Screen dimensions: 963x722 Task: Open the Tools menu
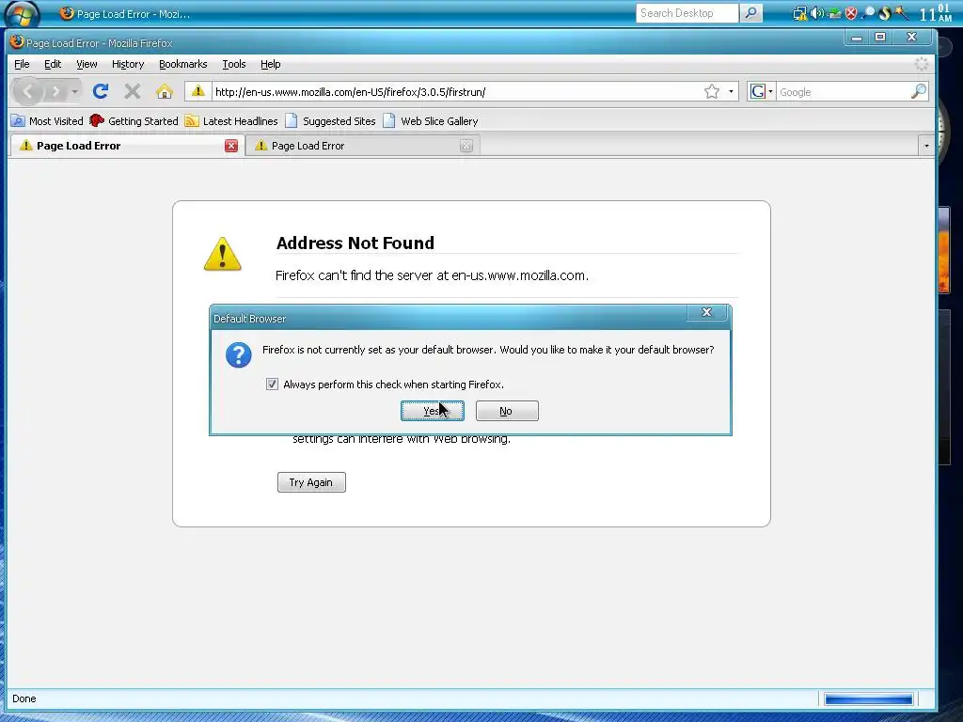pyautogui.click(x=234, y=64)
